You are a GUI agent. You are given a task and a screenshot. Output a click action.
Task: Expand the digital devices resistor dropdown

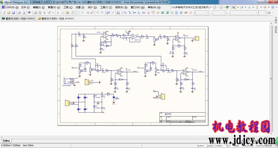[261, 7]
